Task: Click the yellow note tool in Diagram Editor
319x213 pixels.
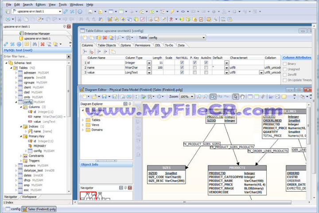Action: point(284,97)
